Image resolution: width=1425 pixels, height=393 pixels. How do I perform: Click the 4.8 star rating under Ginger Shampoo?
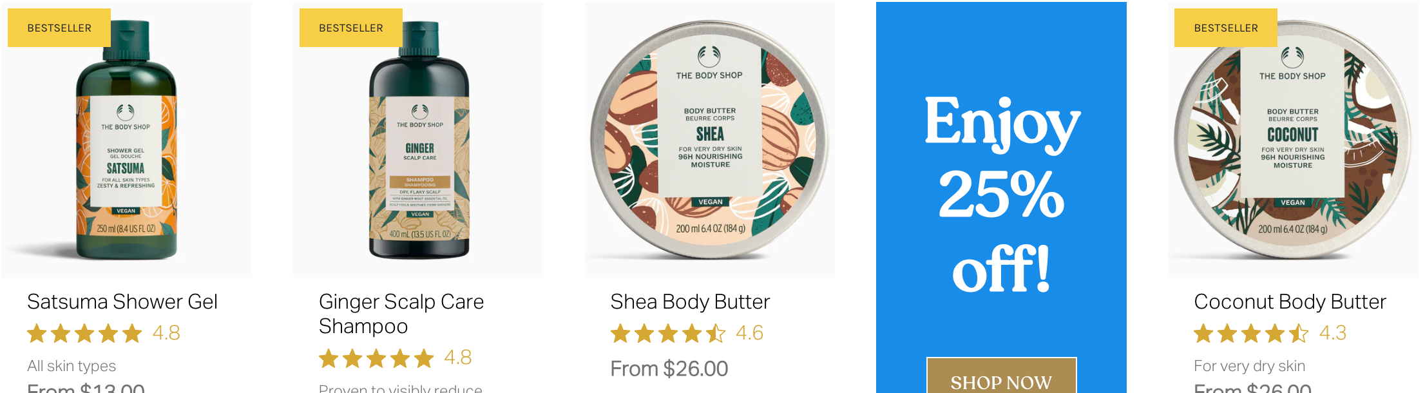(x=396, y=358)
